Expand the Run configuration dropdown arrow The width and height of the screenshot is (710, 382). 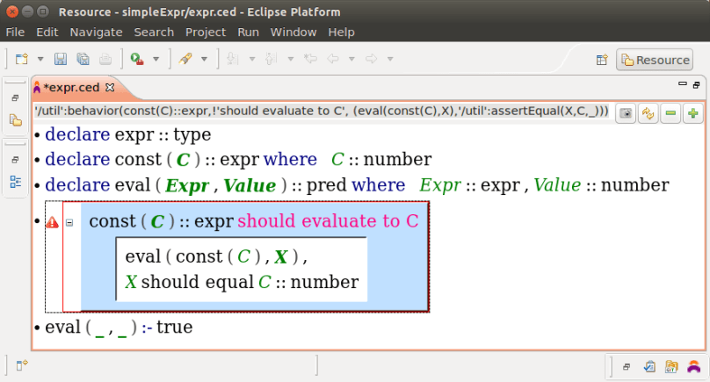(x=156, y=59)
